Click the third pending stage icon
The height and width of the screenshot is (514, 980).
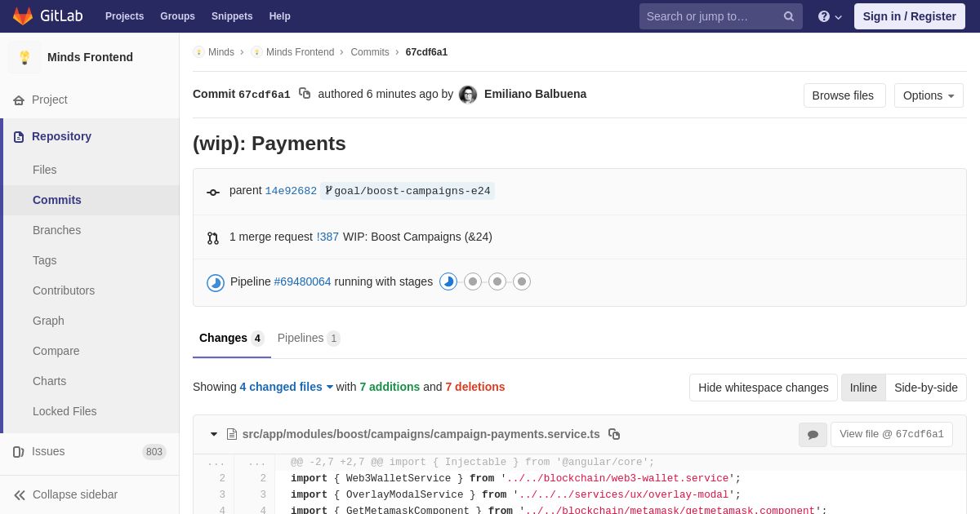[x=497, y=281]
